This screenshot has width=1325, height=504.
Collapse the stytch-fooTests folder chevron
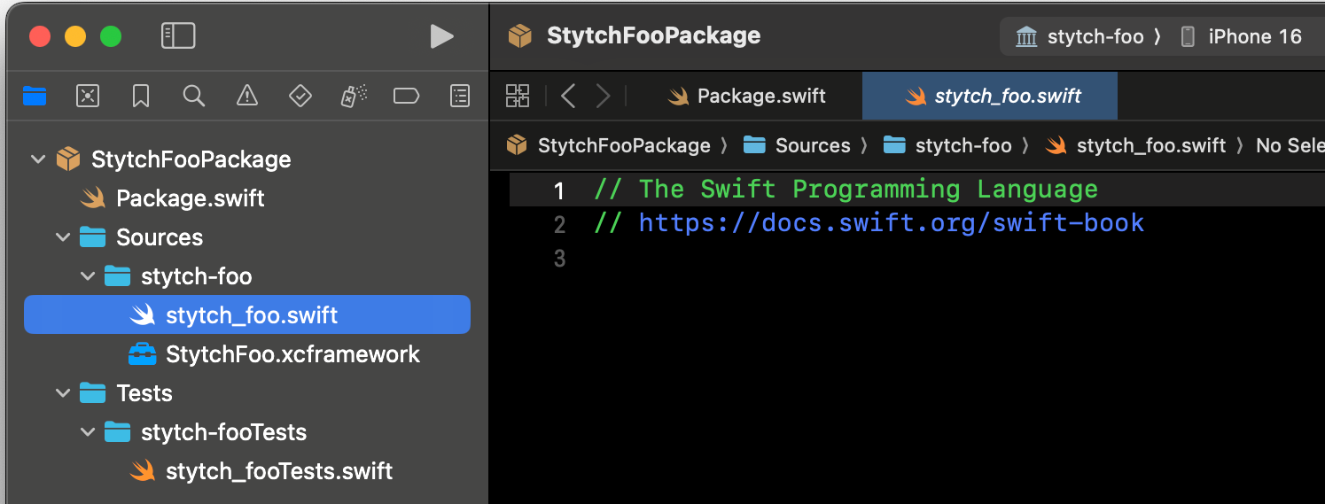point(88,432)
